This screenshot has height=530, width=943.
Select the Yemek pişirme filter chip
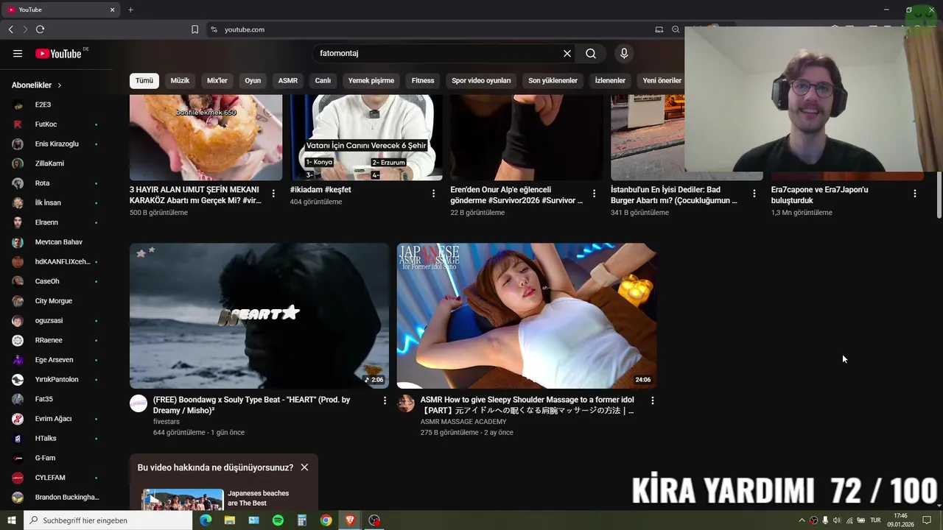[371, 80]
